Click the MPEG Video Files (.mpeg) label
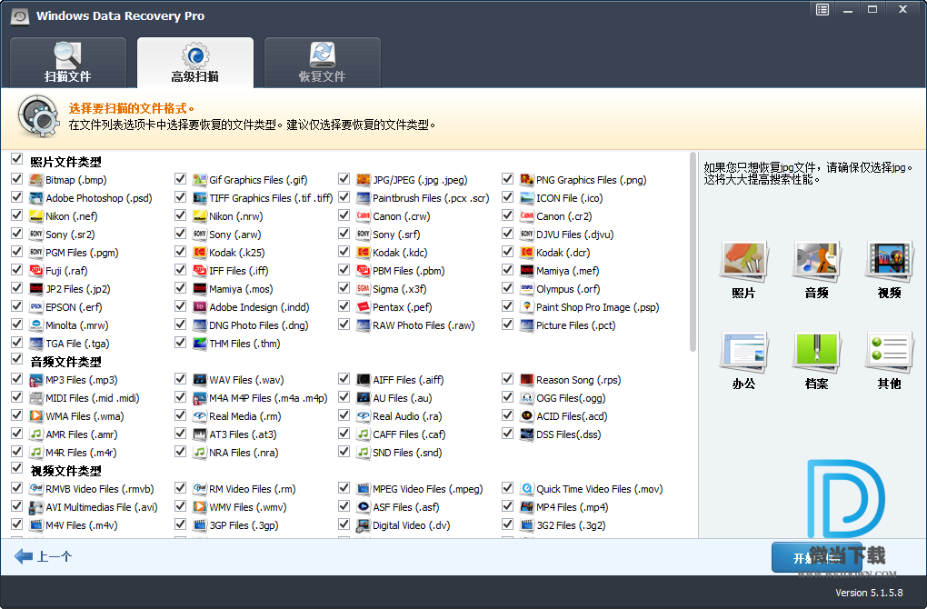This screenshot has width=927, height=609. pos(427,490)
